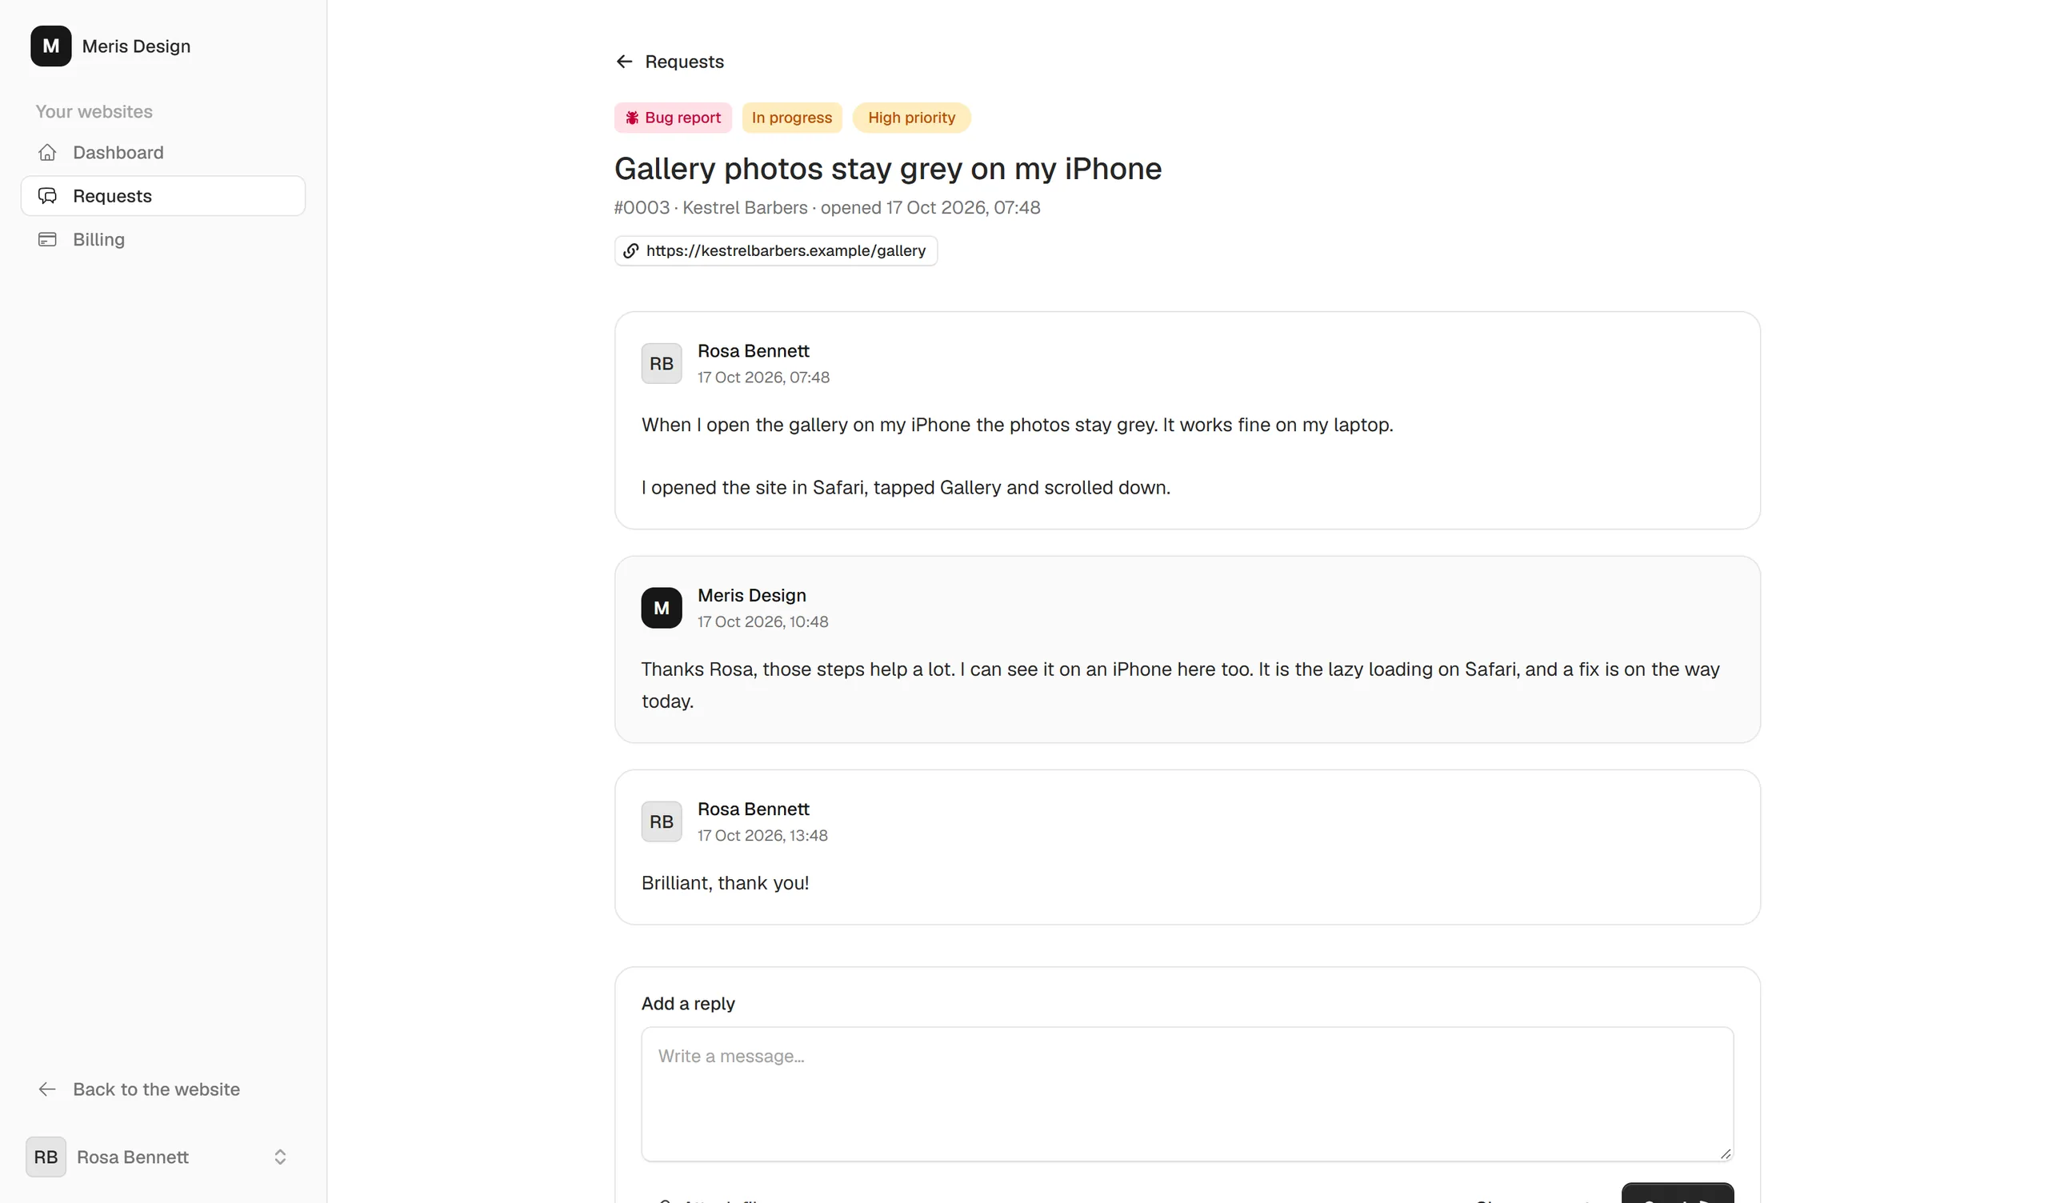Click the Rosa Bennett name on 07:48 message
2048x1203 pixels.
click(x=754, y=351)
